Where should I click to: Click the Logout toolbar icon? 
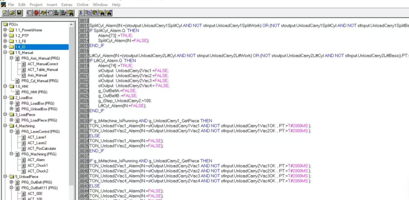[64, 13]
